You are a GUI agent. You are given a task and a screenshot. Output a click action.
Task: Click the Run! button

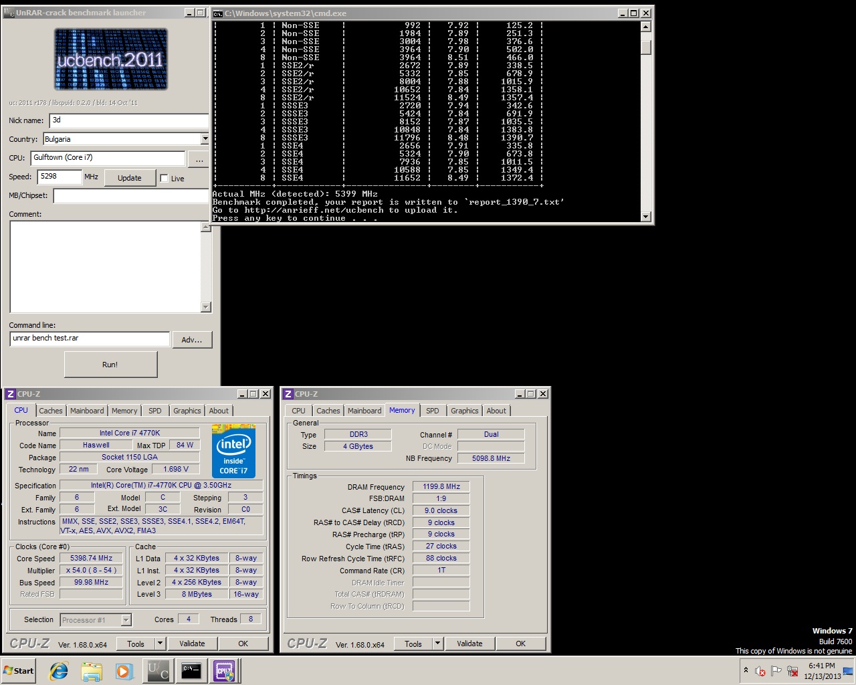(110, 365)
